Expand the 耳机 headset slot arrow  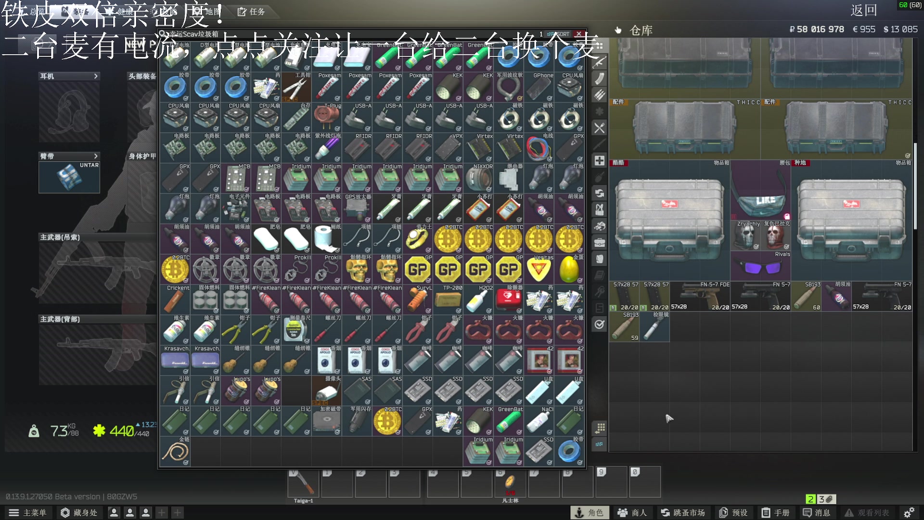(96, 76)
